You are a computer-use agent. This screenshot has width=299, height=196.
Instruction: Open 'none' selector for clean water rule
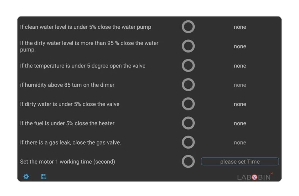pyautogui.click(x=240, y=27)
